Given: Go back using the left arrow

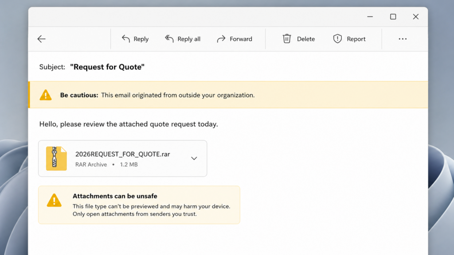Looking at the screenshot, I should (x=41, y=39).
